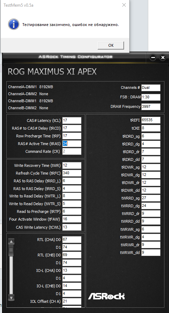
Task: Click the tWRRD_dg field
Action: (x=151, y=206)
